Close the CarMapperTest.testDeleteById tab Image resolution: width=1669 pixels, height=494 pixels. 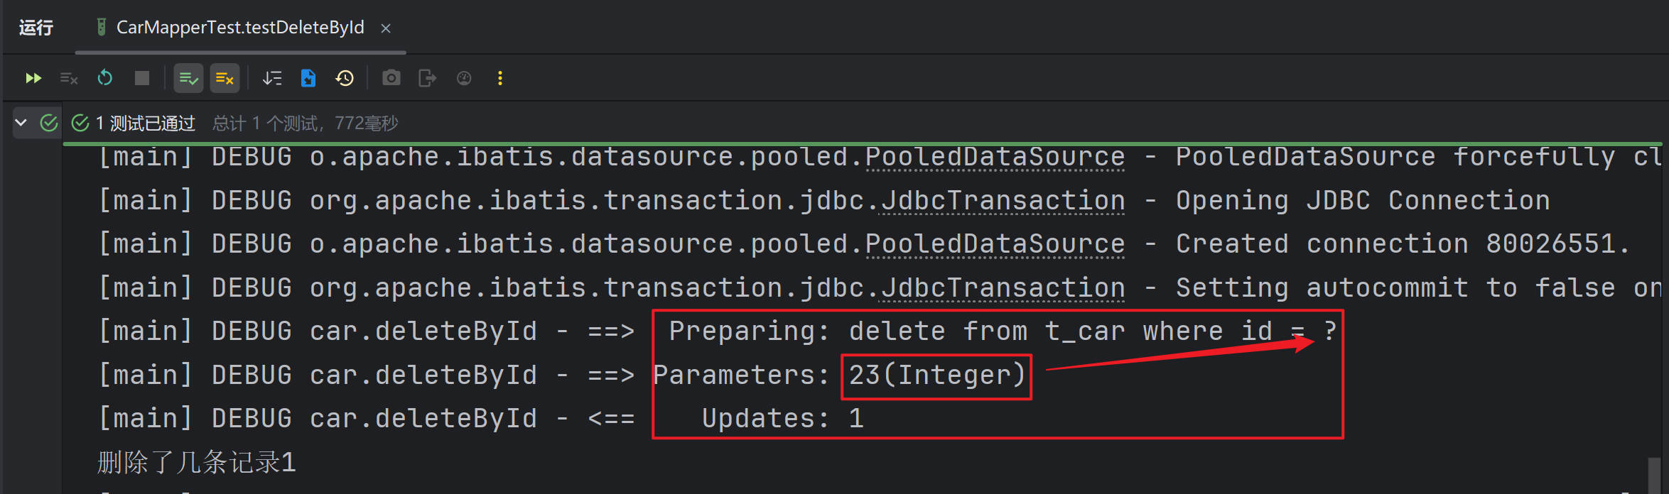pos(386,28)
